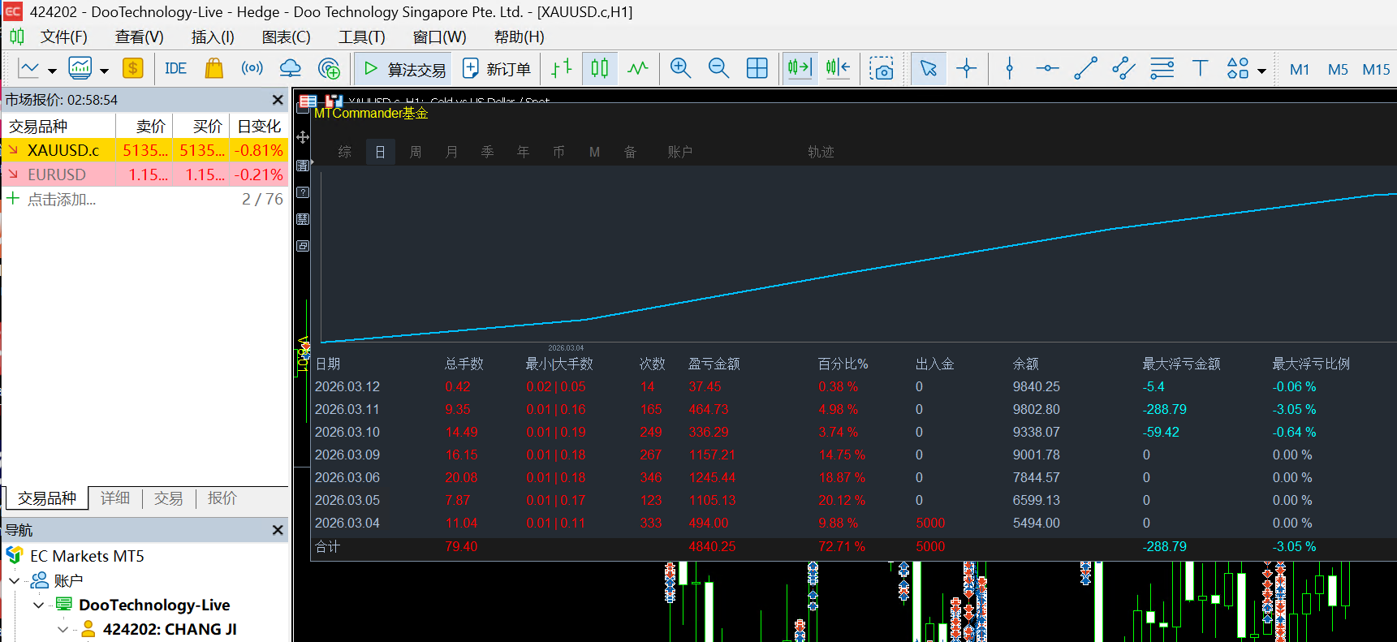The height and width of the screenshot is (642, 1397).
Task: Open the 工具(T) menu
Action: [x=362, y=37]
